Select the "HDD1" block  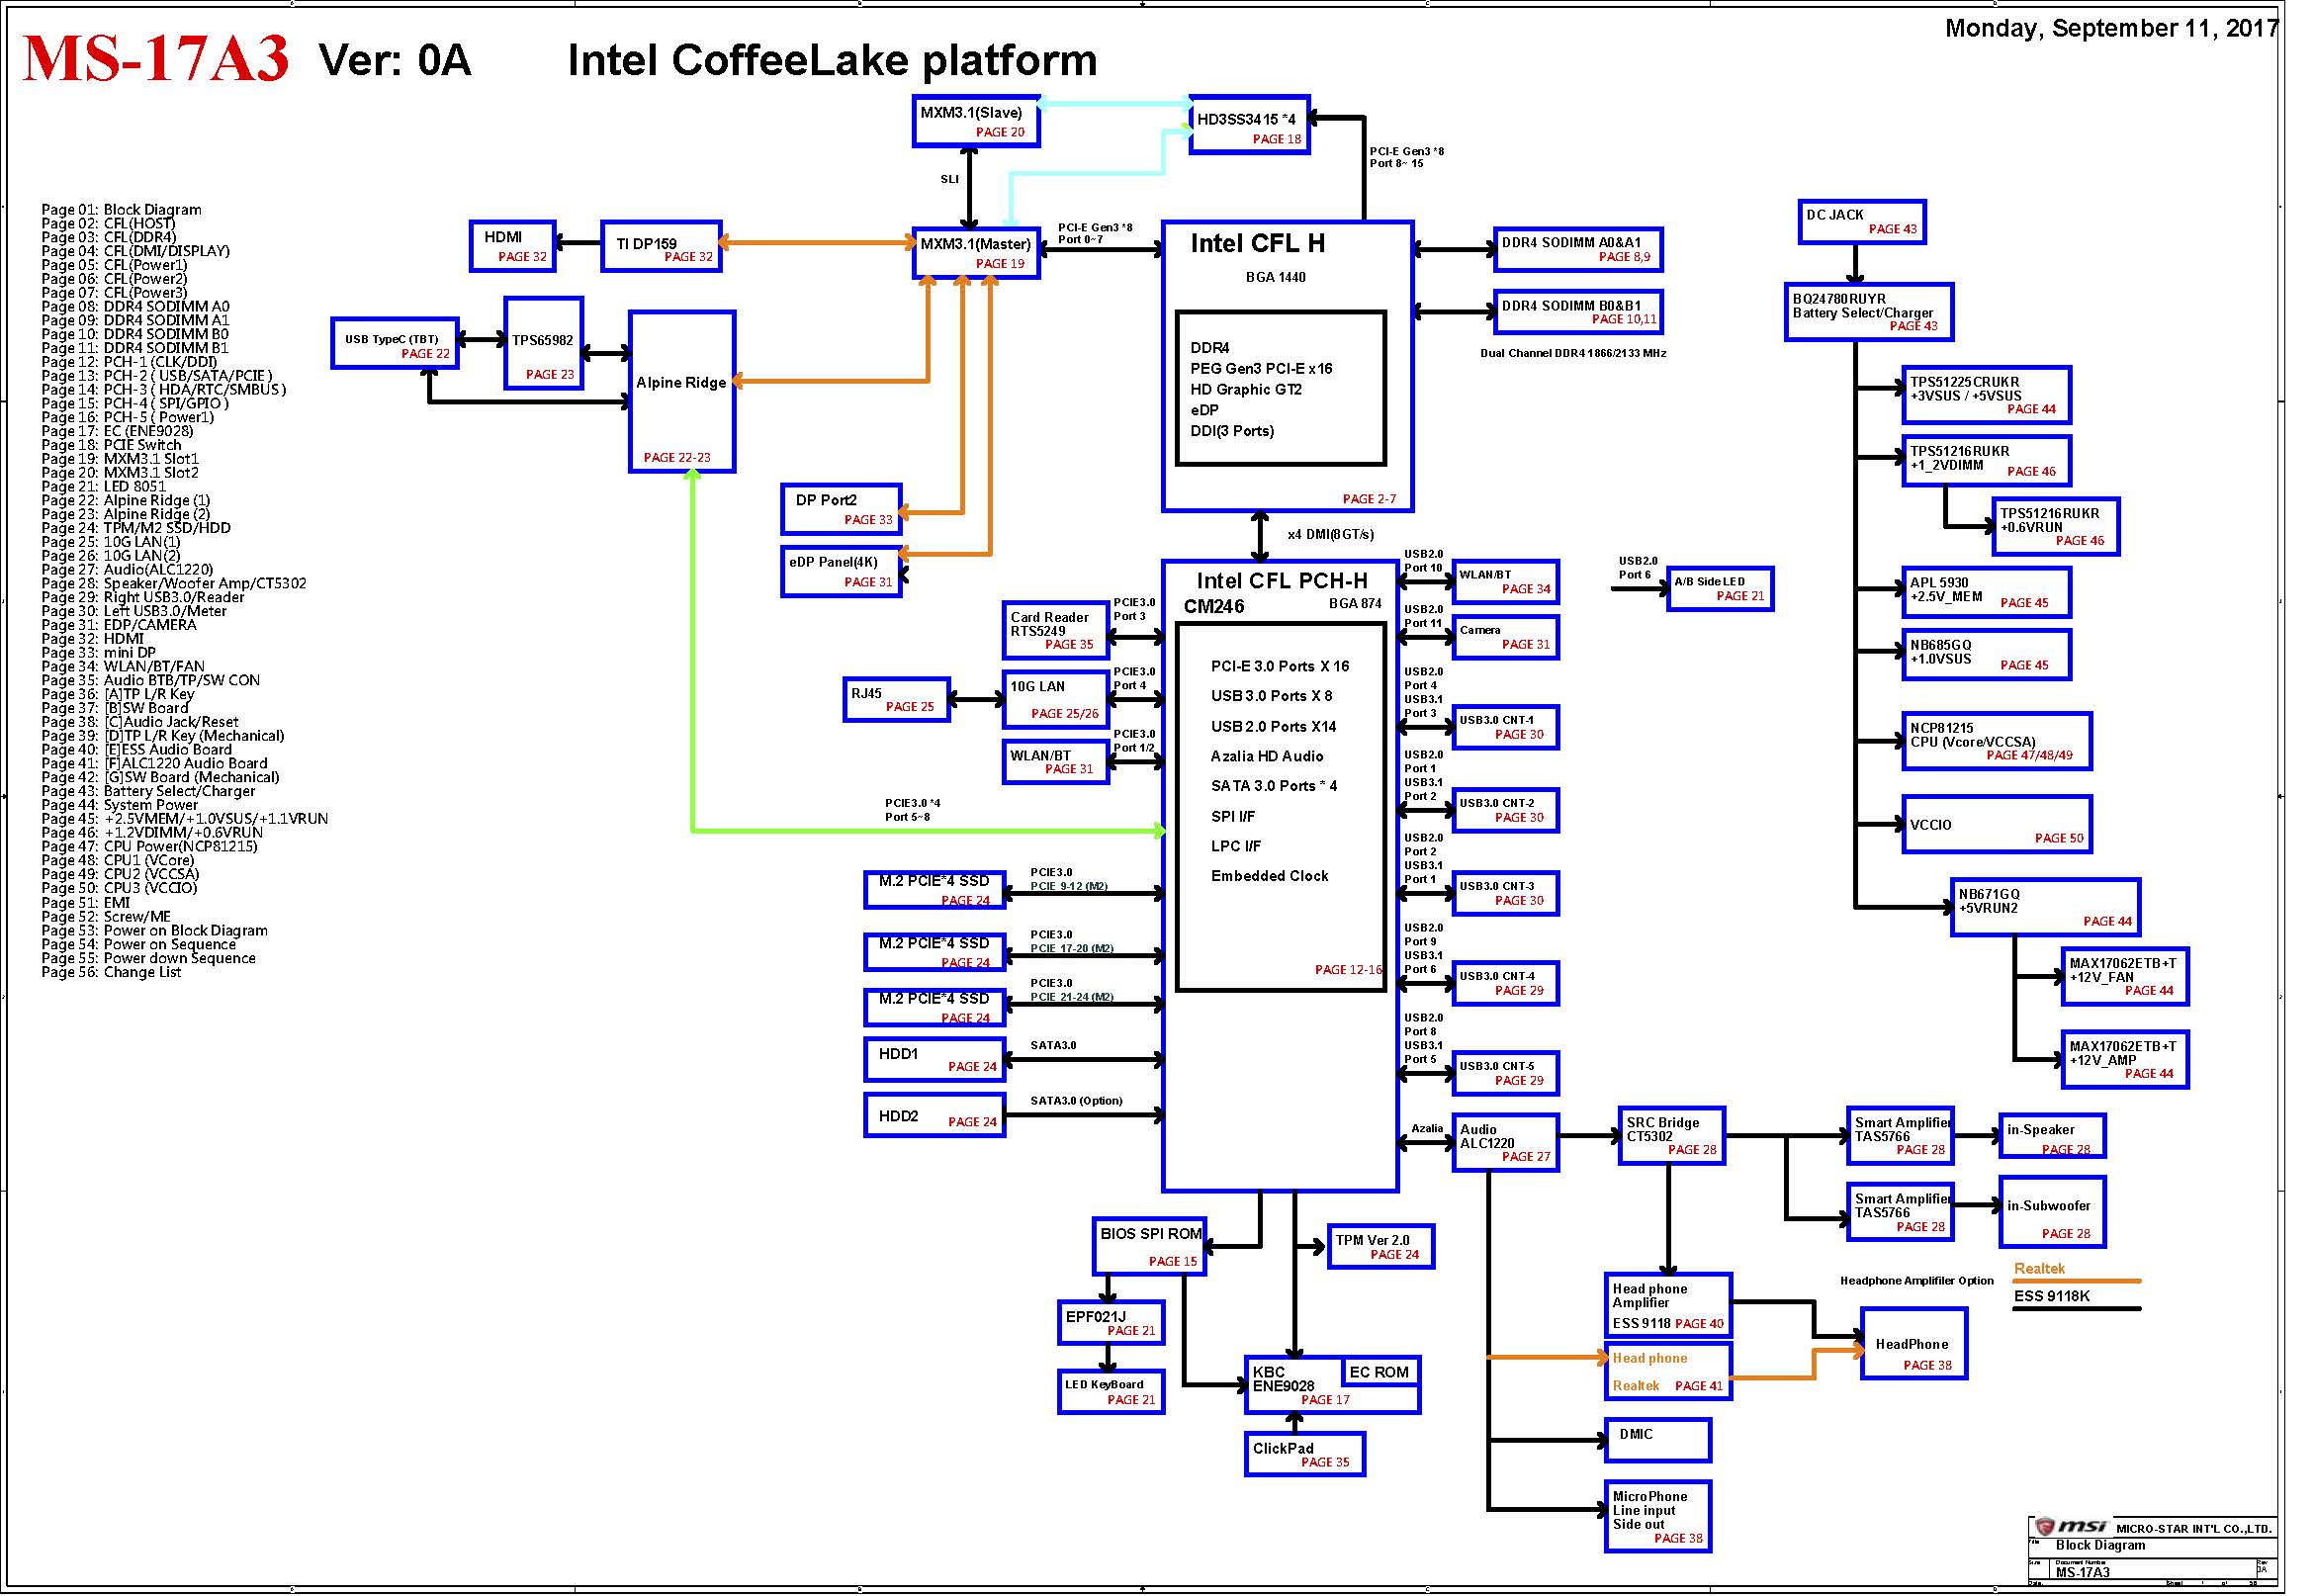pos(935,1059)
